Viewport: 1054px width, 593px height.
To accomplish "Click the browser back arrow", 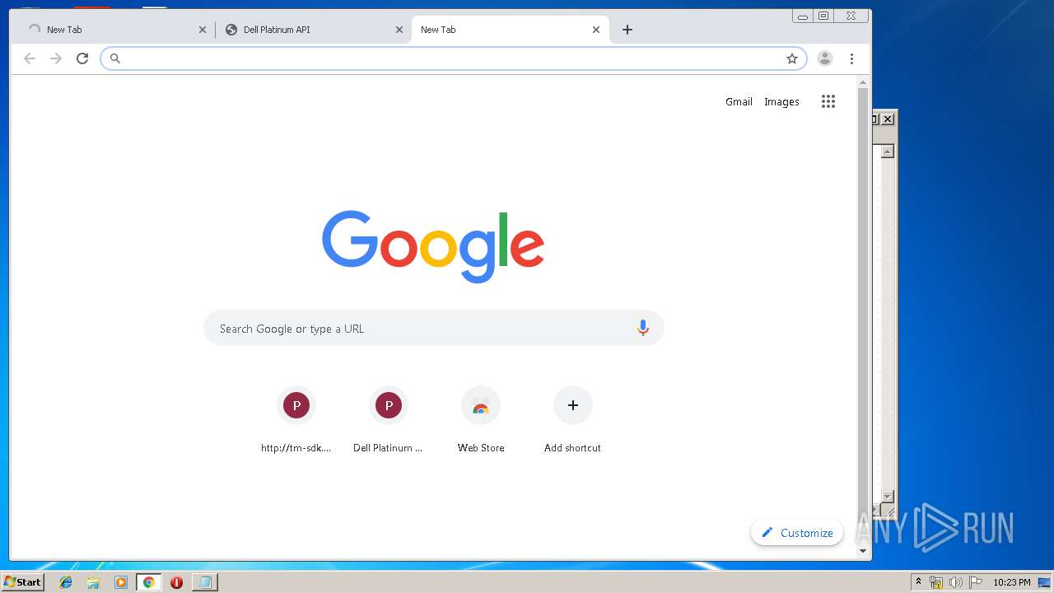I will tap(30, 58).
